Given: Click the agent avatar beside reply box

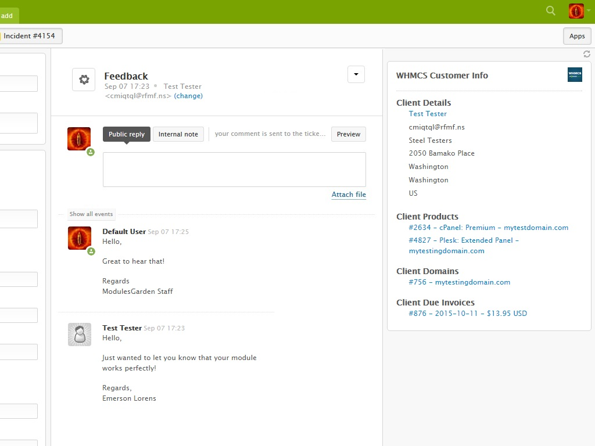Looking at the screenshot, I should pyautogui.click(x=79, y=139).
